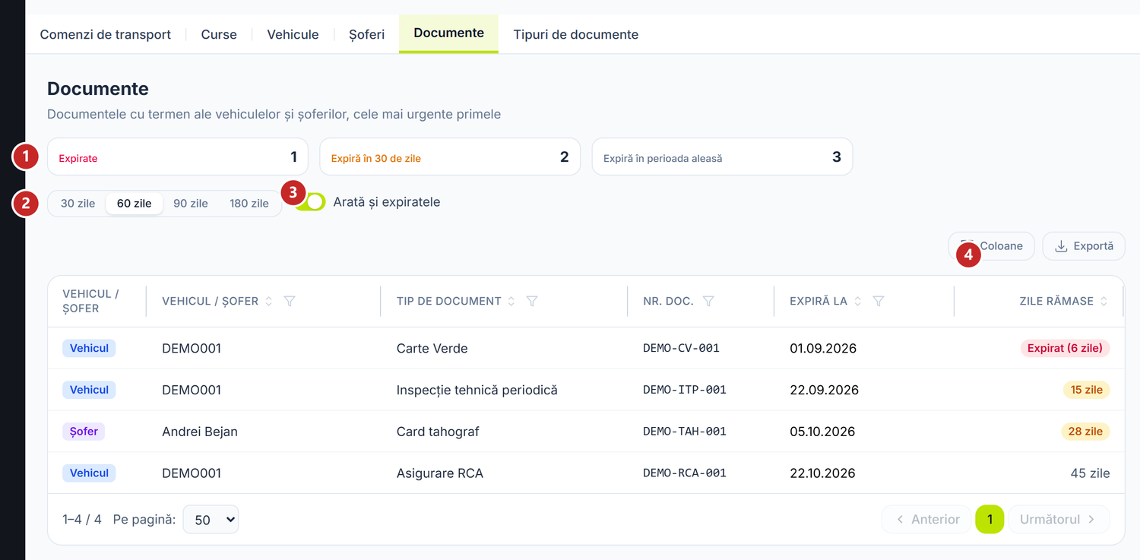The width and height of the screenshot is (1140, 560).
Task: Click the Exportă button
Action: (1084, 246)
